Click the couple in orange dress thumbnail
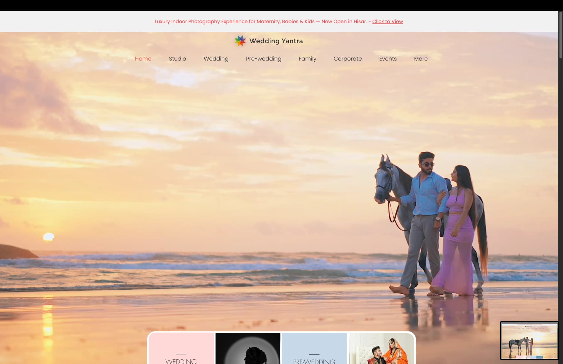 click(381, 348)
